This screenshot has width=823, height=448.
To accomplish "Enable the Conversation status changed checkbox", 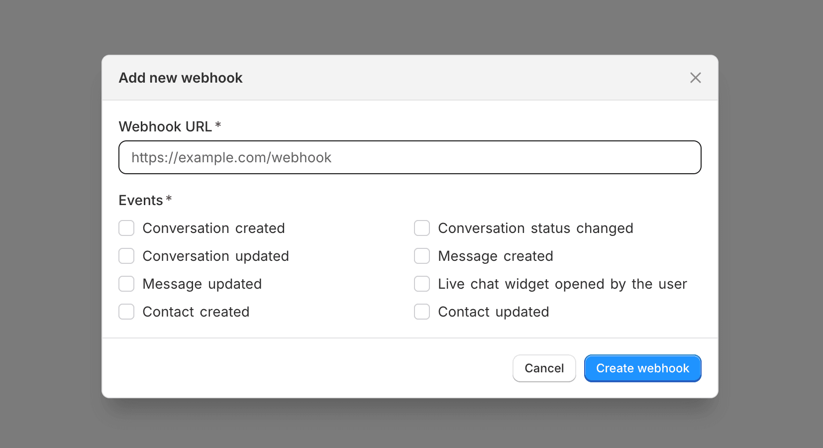I will click(x=422, y=228).
